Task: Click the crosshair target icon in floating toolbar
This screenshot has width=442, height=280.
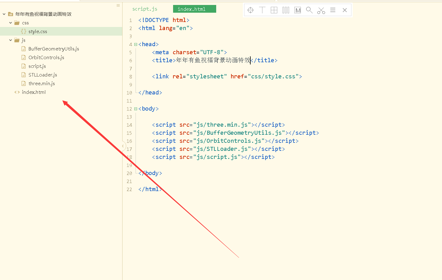Action: (251, 10)
